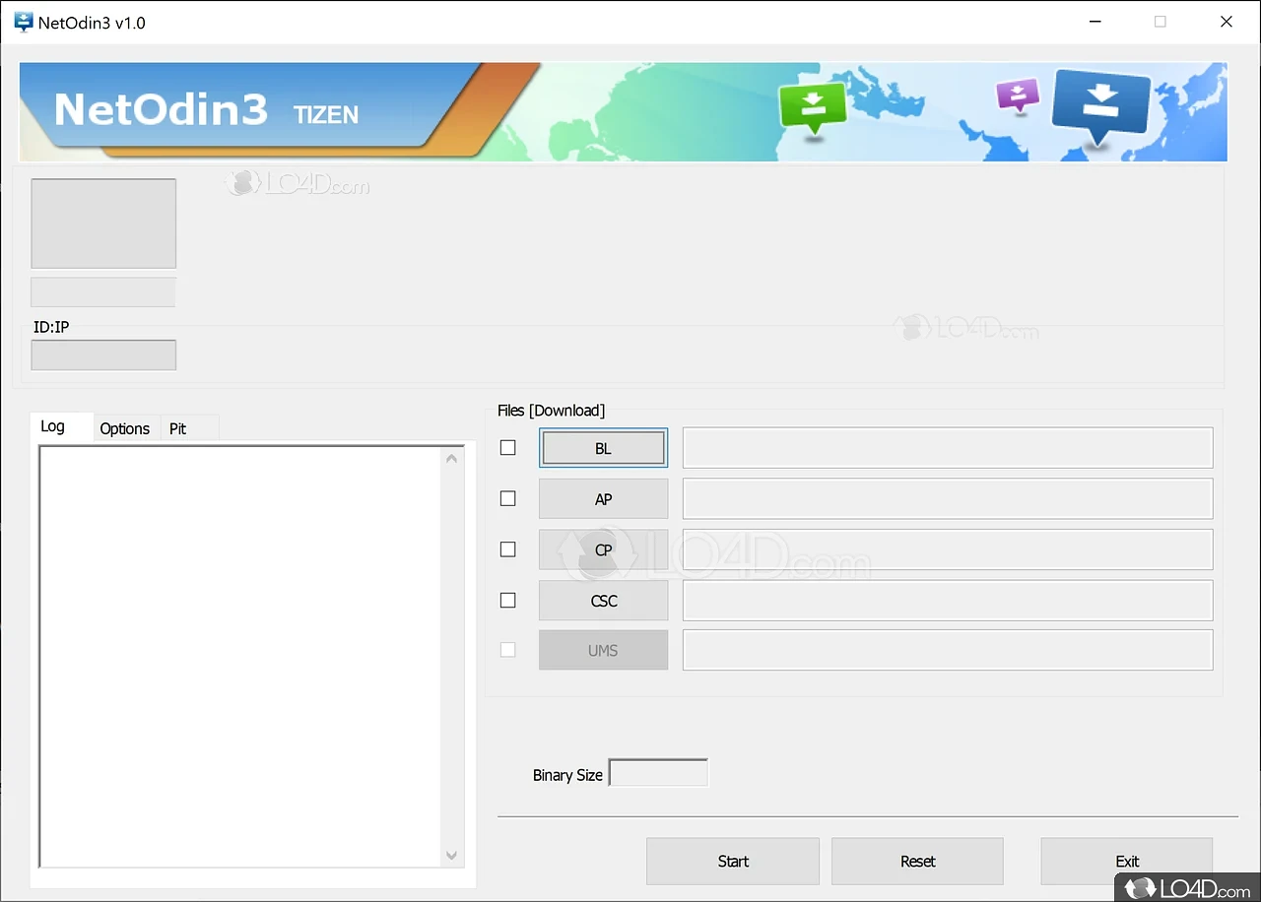Browse for a BL file
1261x902 pixels.
click(603, 448)
